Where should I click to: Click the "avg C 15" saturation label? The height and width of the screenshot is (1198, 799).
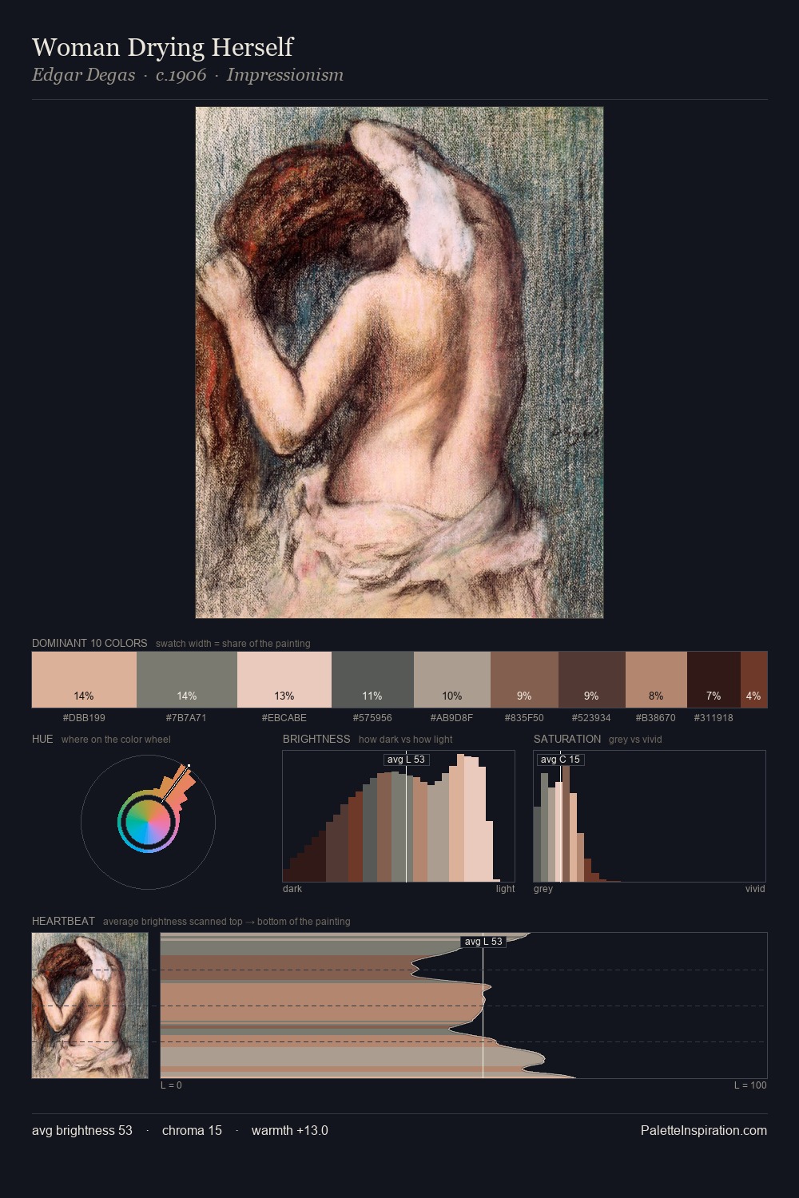[x=560, y=760]
